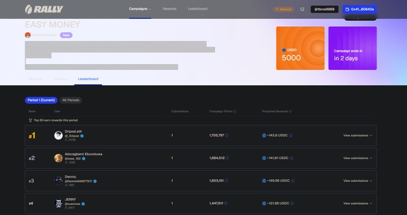Image resolution: width=407 pixels, height=215 pixels.
Task: Click the 'Top 50 earn rewards this period' text
Action: (56, 120)
